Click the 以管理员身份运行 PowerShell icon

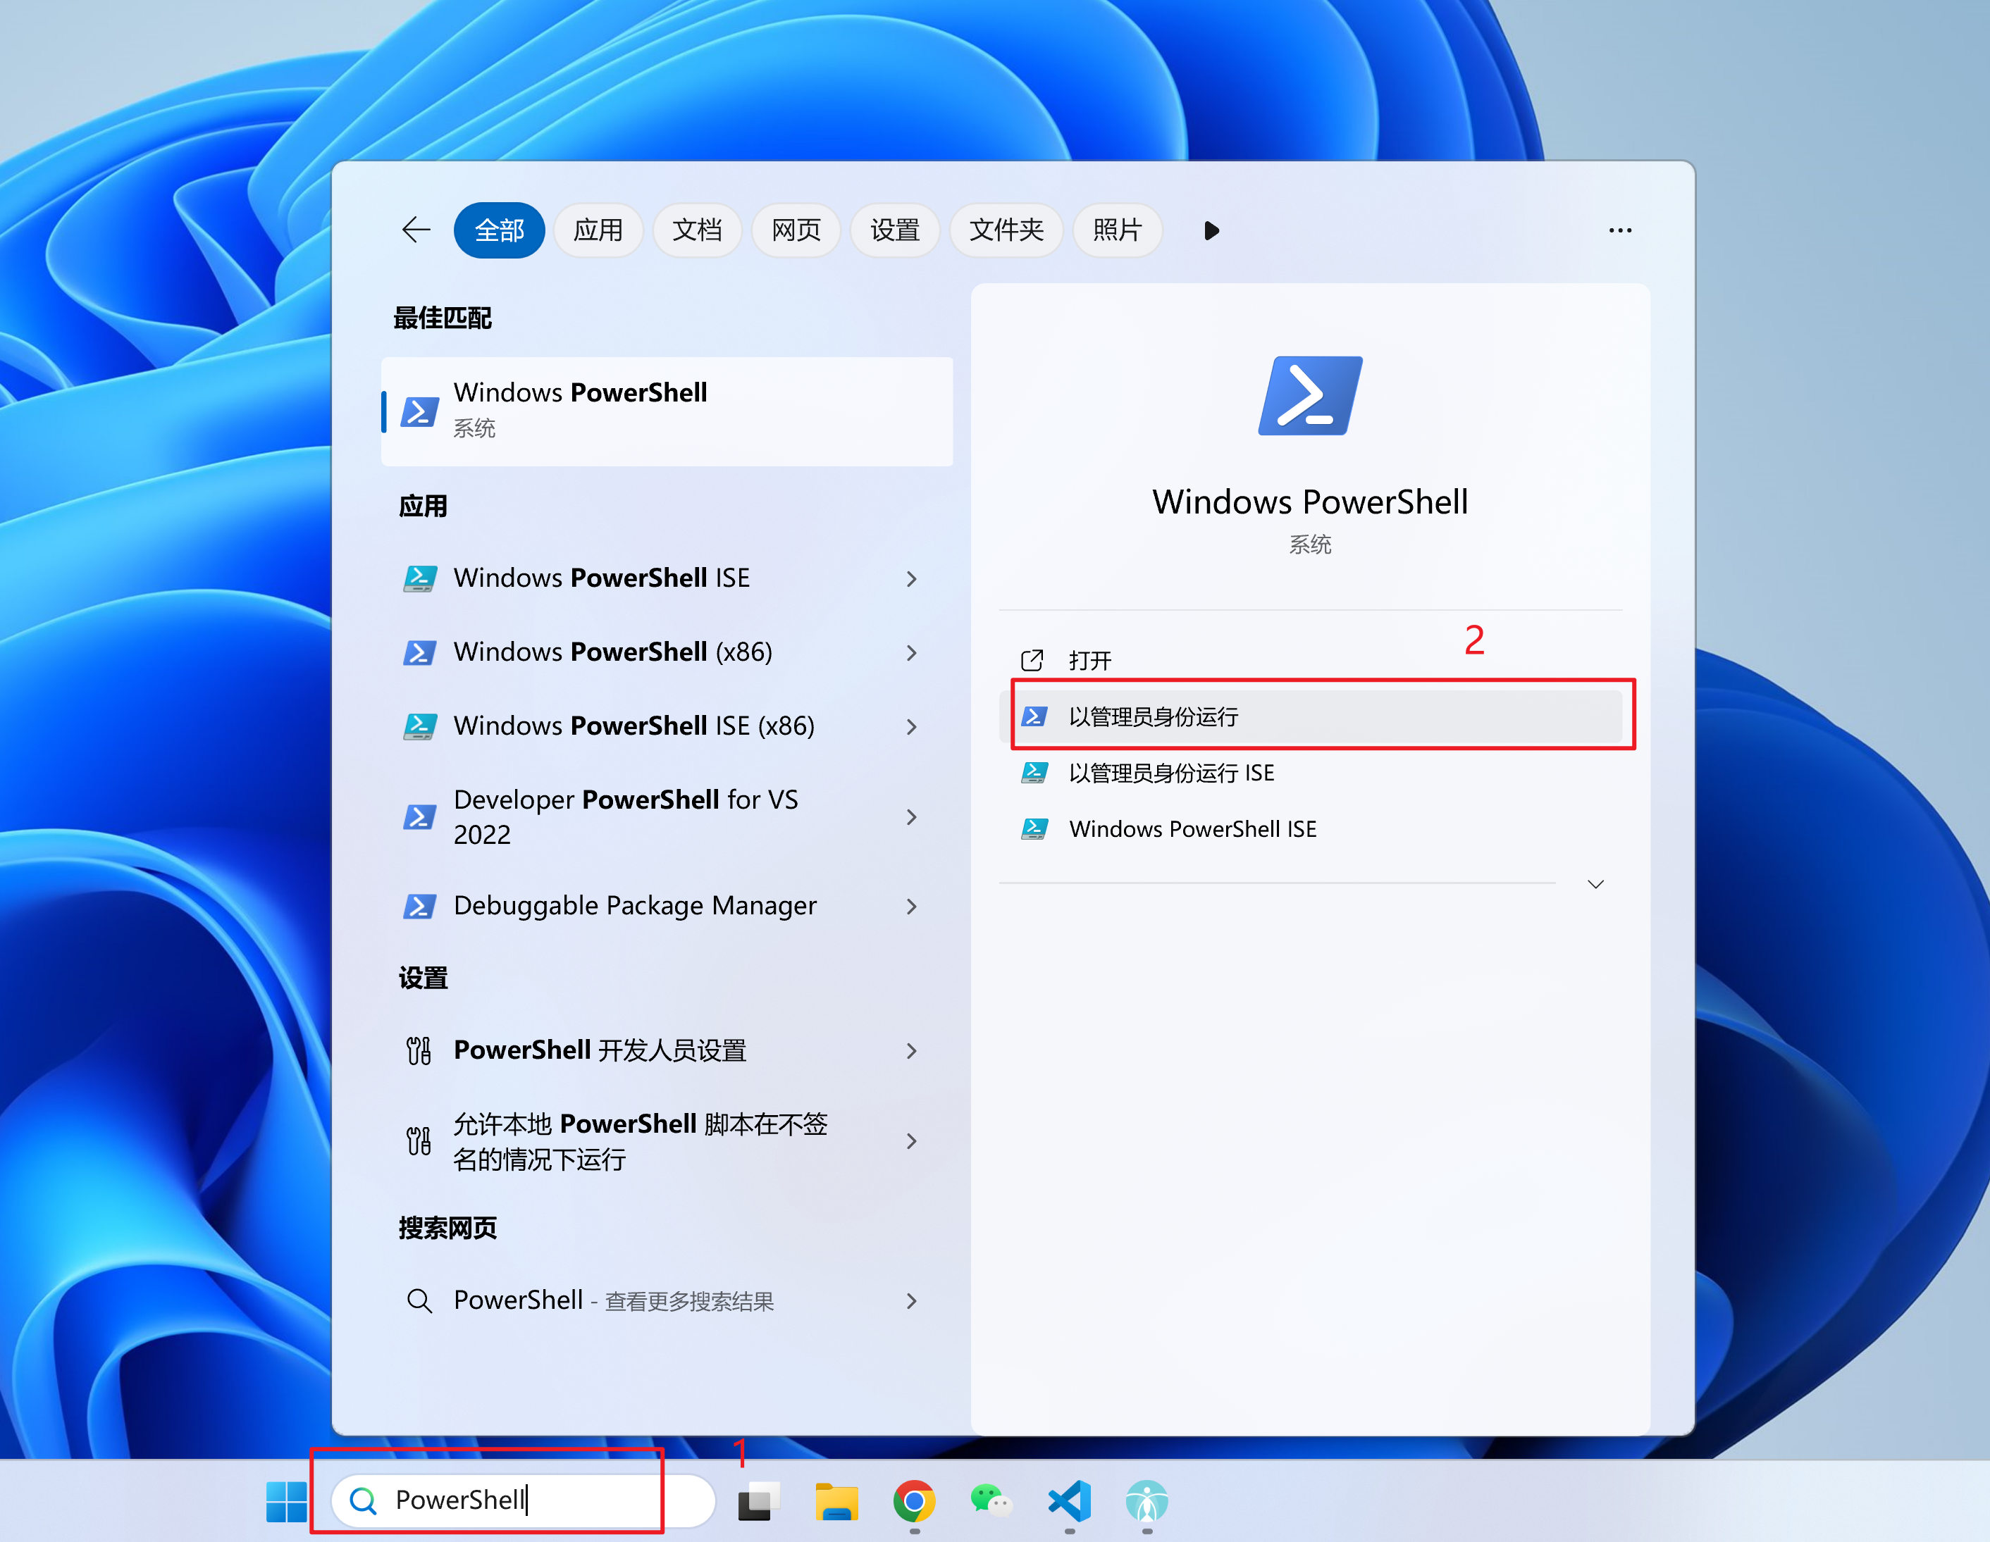pyautogui.click(x=1034, y=717)
